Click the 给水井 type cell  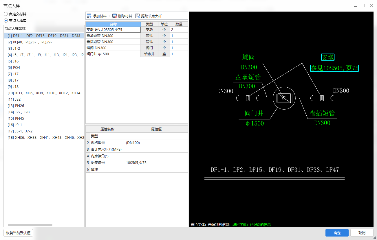149,54
